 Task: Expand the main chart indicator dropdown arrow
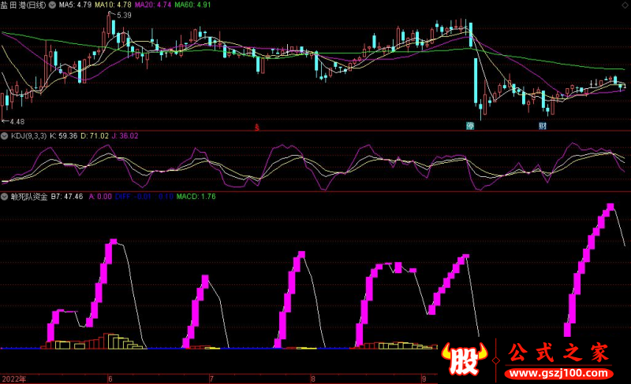53,5
